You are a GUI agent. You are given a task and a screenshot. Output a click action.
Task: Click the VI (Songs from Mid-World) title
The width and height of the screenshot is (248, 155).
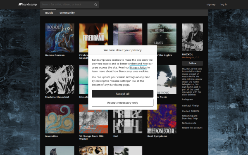pos(92,138)
